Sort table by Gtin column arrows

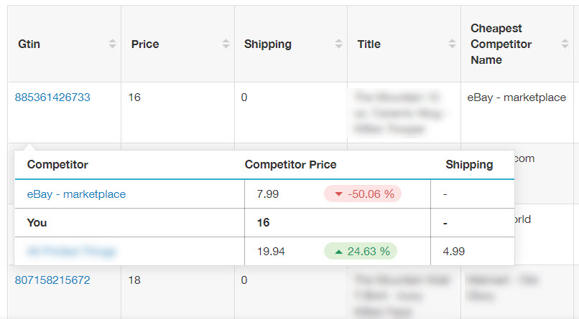click(112, 44)
